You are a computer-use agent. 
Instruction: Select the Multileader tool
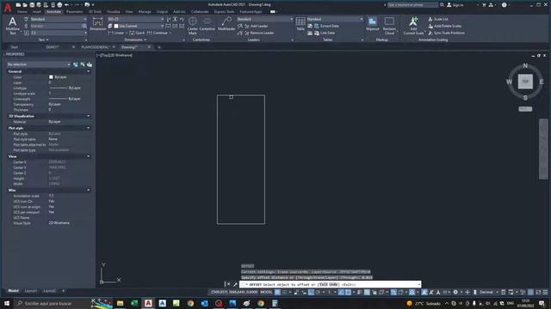coord(226,24)
